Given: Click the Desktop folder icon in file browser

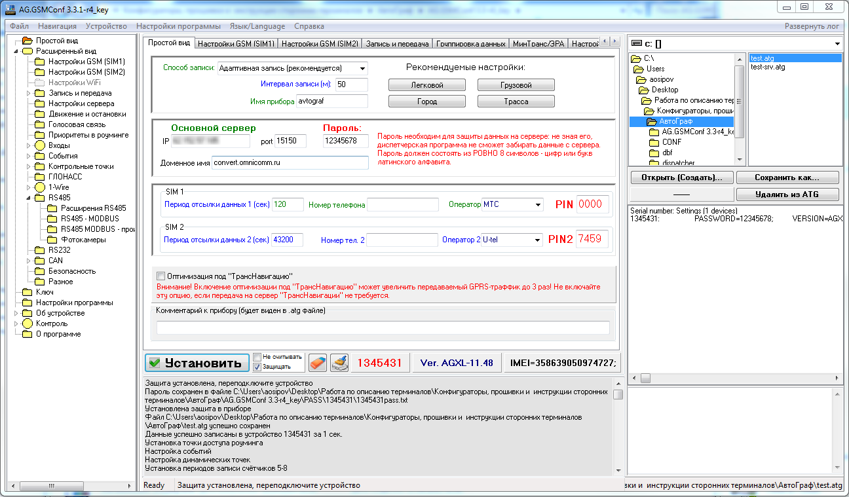Looking at the screenshot, I should click(x=644, y=90).
